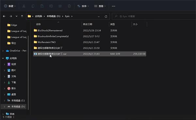Expand the 图片 tree node
The image size is (196, 120).
point(5,70)
